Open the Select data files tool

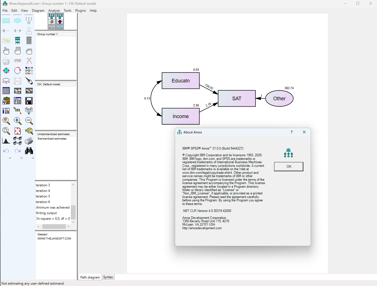pyautogui.click(x=6, y=91)
